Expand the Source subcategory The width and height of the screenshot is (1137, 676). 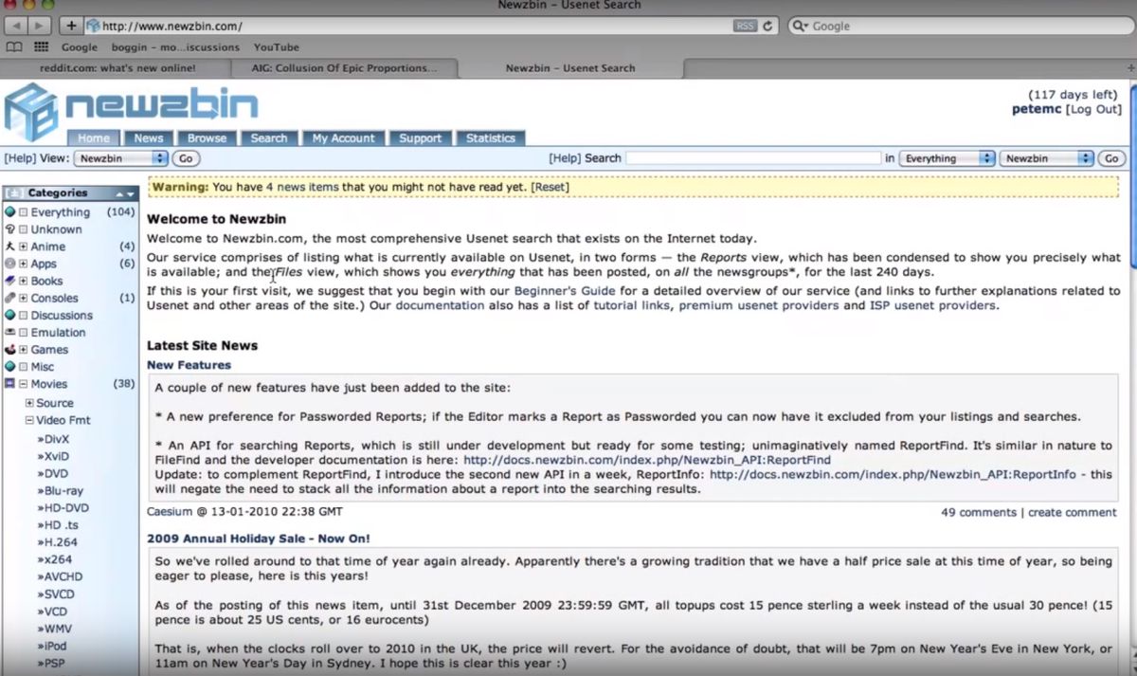[29, 403]
